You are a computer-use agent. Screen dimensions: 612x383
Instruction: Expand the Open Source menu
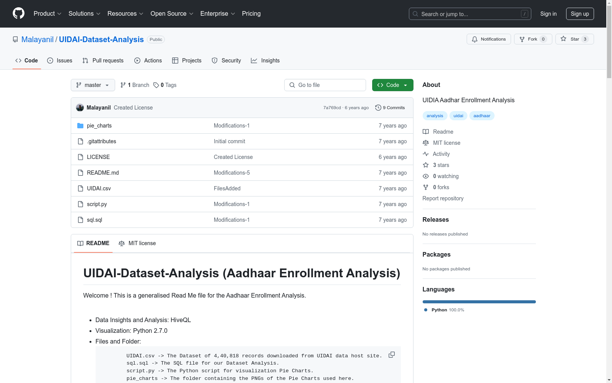(x=172, y=13)
